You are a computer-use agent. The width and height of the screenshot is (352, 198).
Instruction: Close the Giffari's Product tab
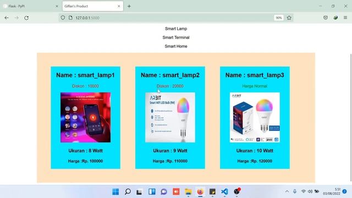119,6
